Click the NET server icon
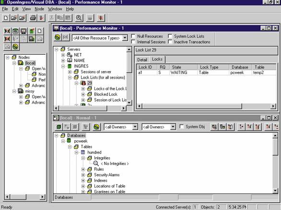Screen dimensions: 281x210 click(70, 55)
